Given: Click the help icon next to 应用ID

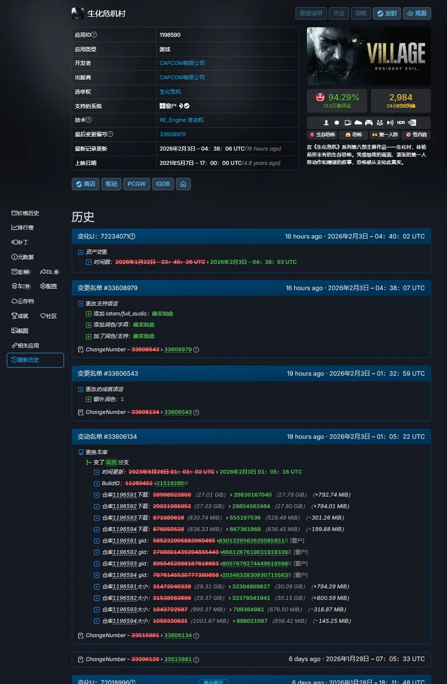Looking at the screenshot, I should coord(94,35).
